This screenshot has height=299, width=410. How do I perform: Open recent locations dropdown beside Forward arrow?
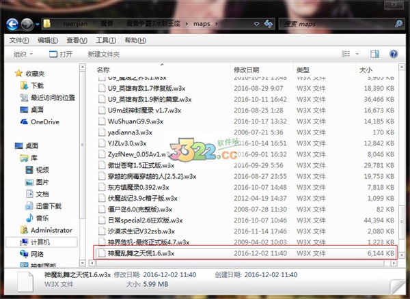click(38, 25)
